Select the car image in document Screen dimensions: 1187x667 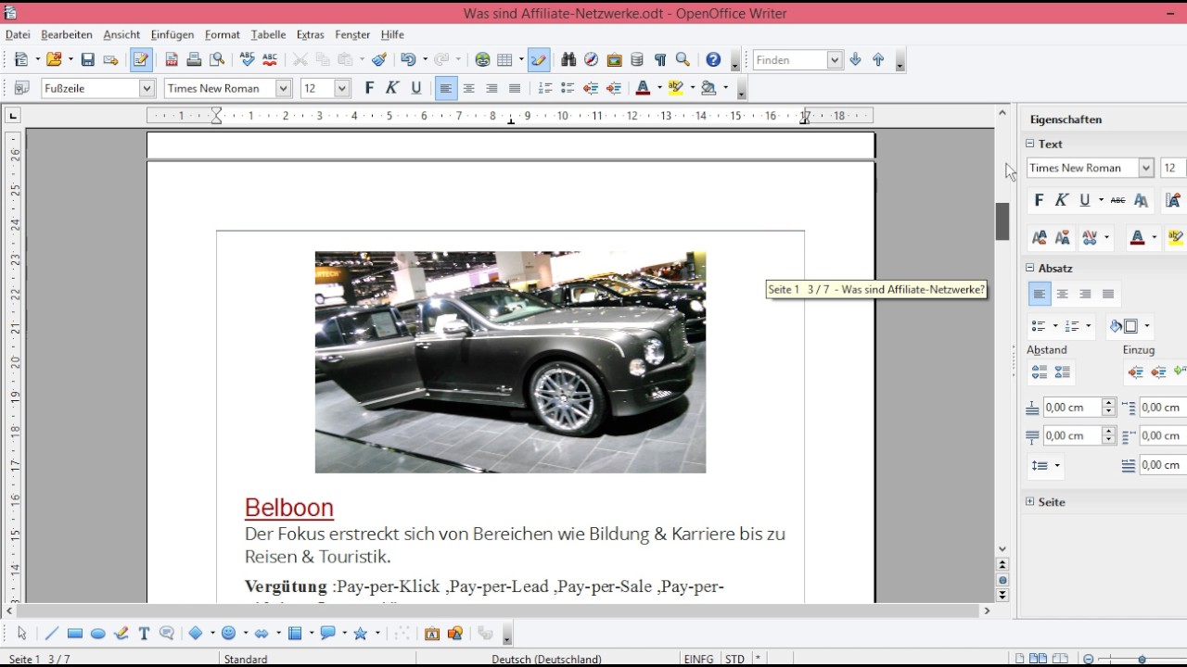(510, 362)
